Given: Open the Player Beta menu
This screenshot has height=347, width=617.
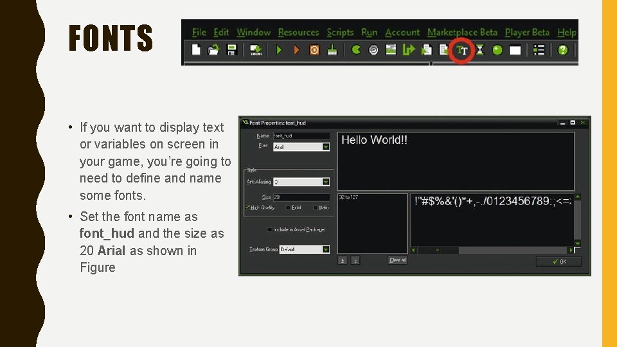Looking at the screenshot, I should (x=527, y=32).
